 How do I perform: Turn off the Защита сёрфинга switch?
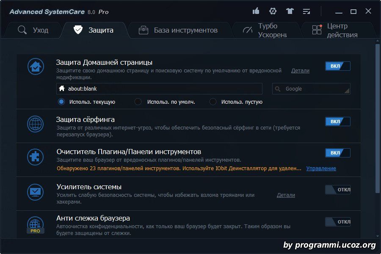[337, 121]
